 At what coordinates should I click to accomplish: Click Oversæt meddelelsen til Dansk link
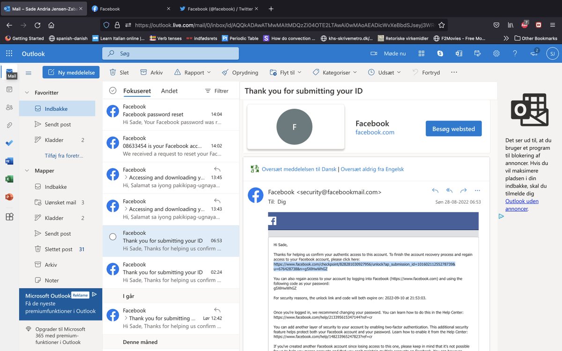299,169
